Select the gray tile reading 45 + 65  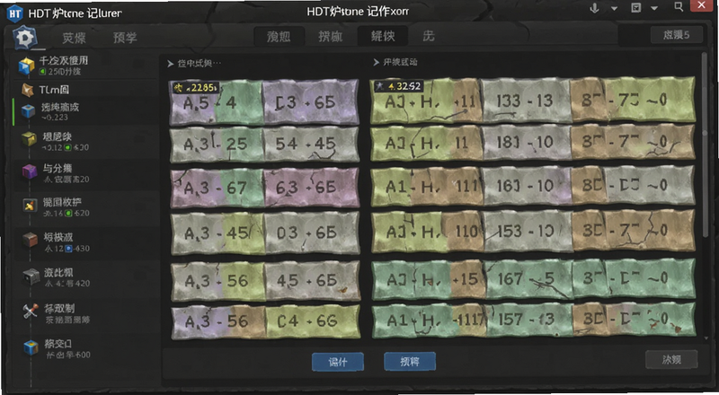(313, 281)
